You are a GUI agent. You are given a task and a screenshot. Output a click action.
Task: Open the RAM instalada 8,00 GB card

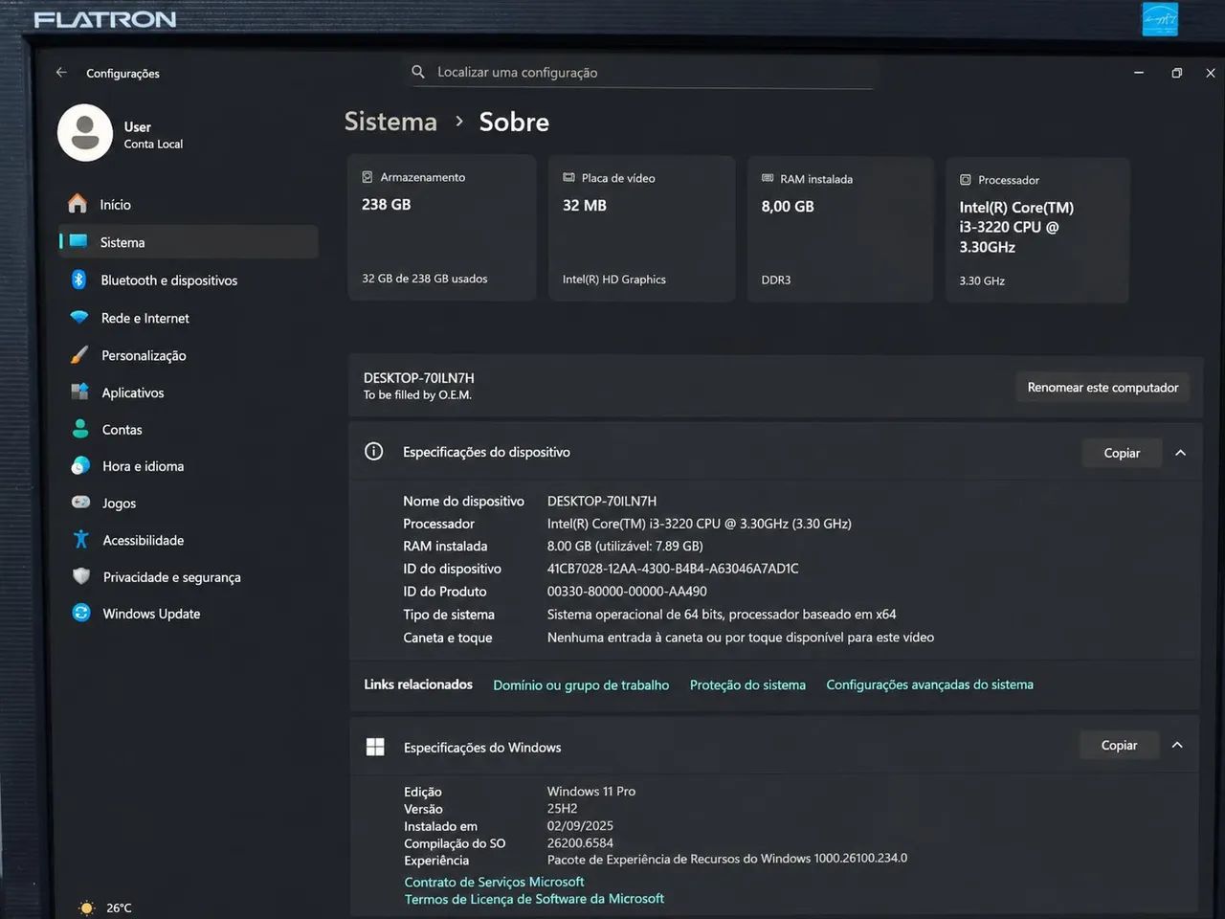coord(839,230)
